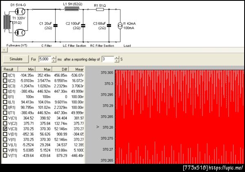Image resolution: width=245 pixels, height=172 pixels.
Task: Enable the V(I1) trace checkbox
Action: pyautogui.click(x=5, y=139)
